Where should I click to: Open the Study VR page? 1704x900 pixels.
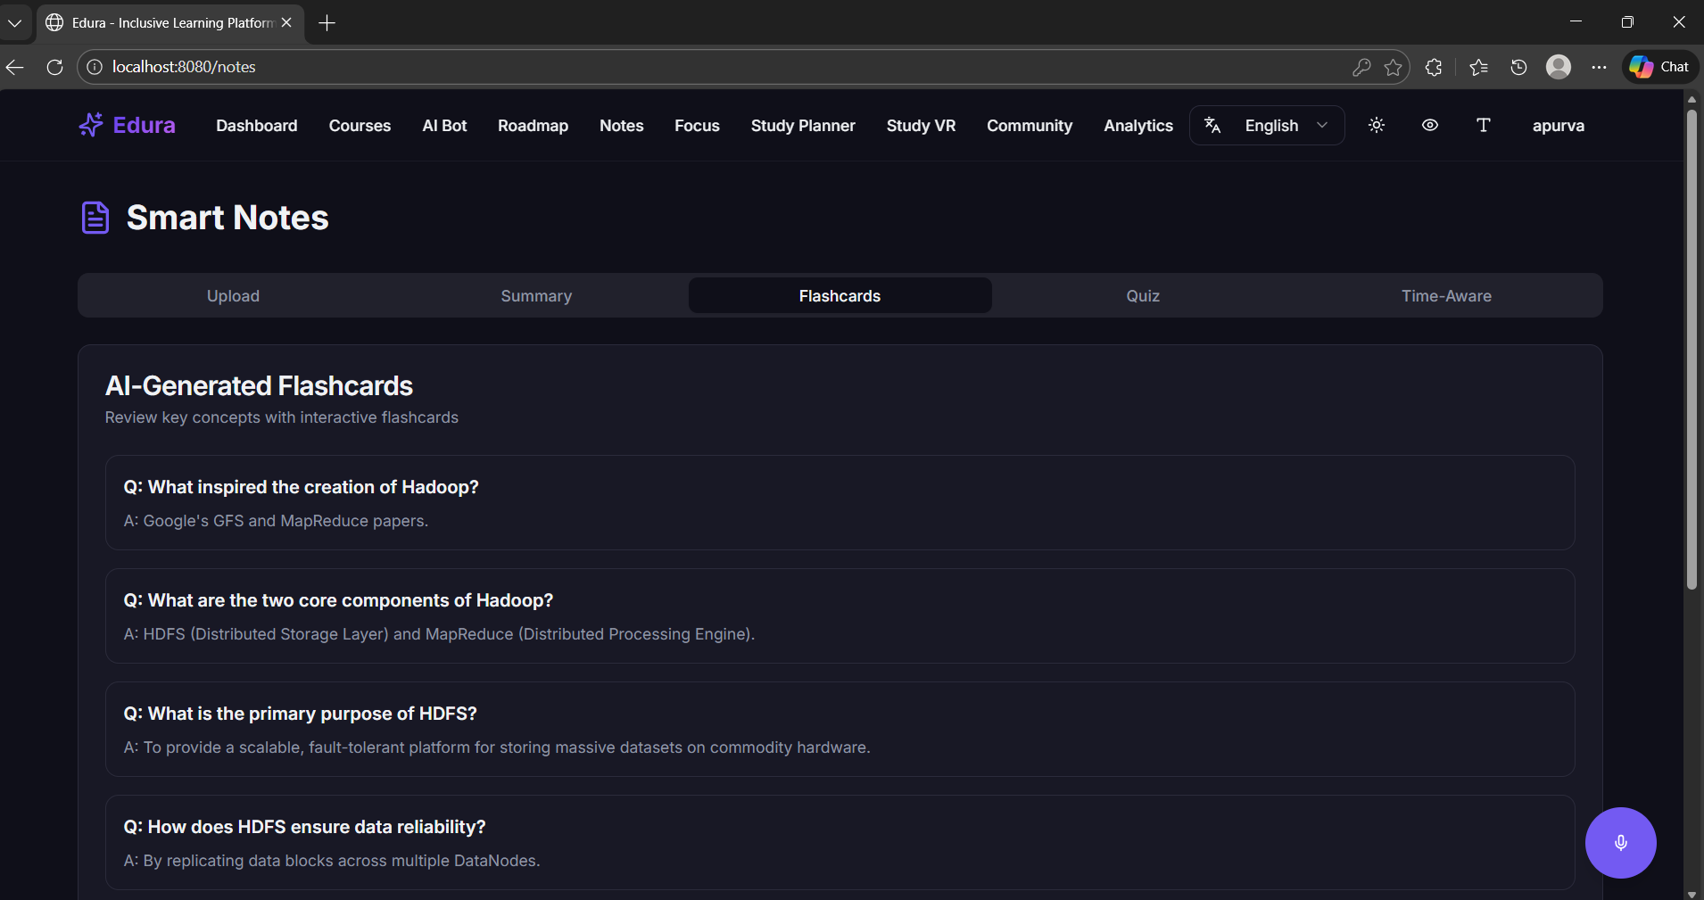[921, 126]
